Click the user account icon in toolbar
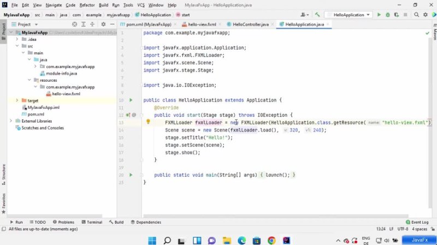 304,15
